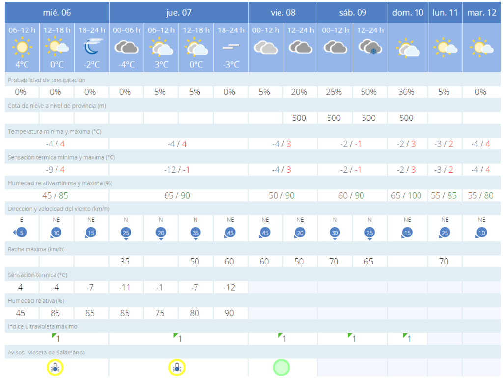Click the "45 / 85" humidity value

(55, 196)
